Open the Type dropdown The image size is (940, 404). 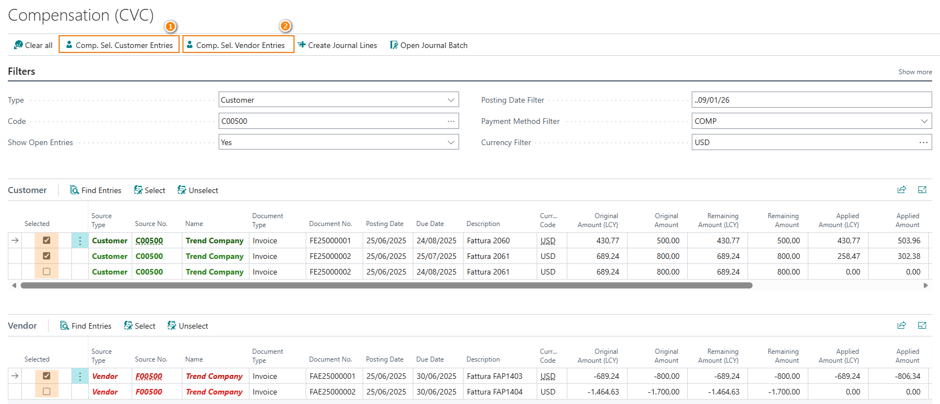pos(451,100)
